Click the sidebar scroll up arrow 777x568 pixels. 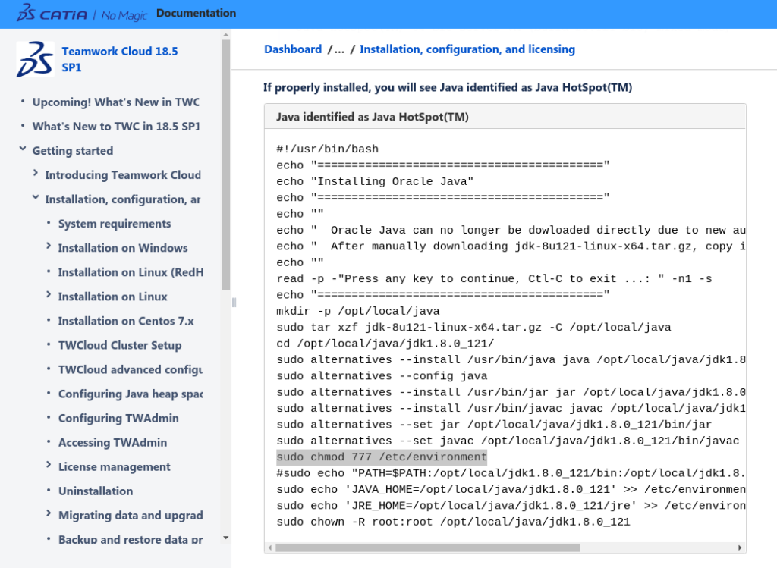click(x=226, y=35)
